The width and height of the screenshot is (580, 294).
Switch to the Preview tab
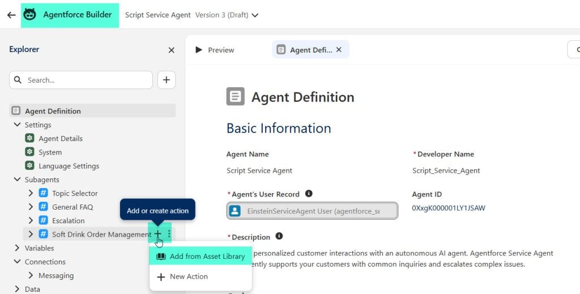click(215, 50)
